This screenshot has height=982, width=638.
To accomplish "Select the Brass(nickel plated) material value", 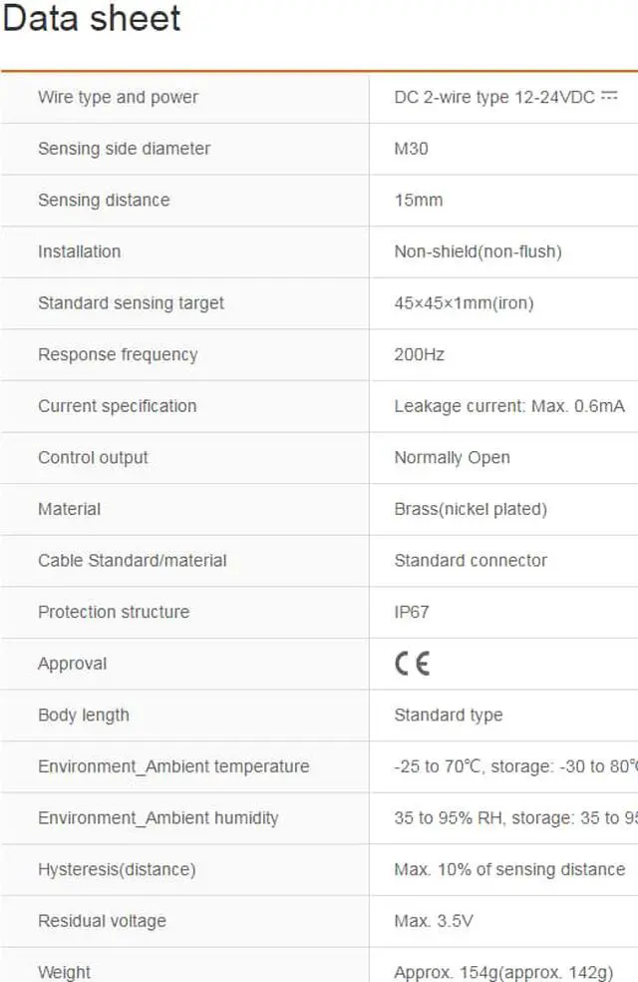I will (471, 509).
